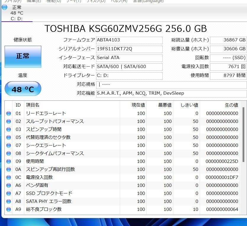Open the ヘルプ(H) menu
The image size is (247, 226).
(119, 1)
